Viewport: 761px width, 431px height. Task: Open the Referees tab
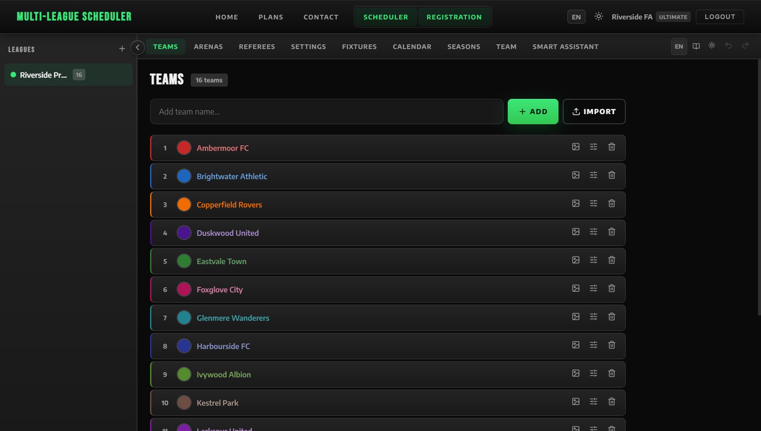coord(257,46)
